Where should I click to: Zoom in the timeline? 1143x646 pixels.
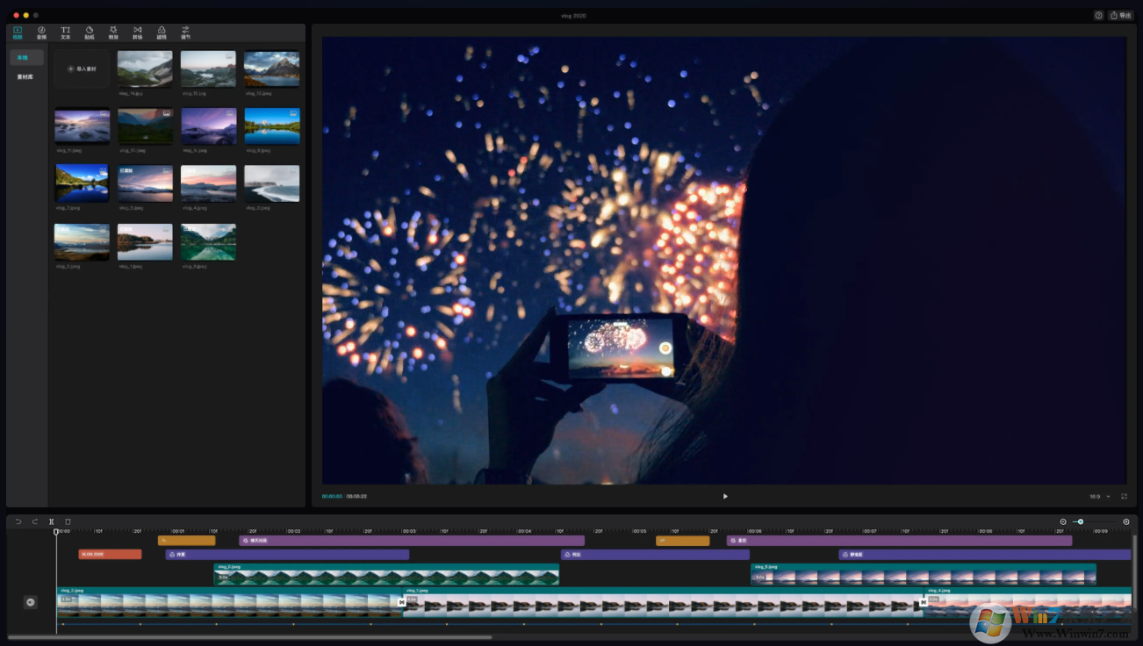(x=1126, y=521)
